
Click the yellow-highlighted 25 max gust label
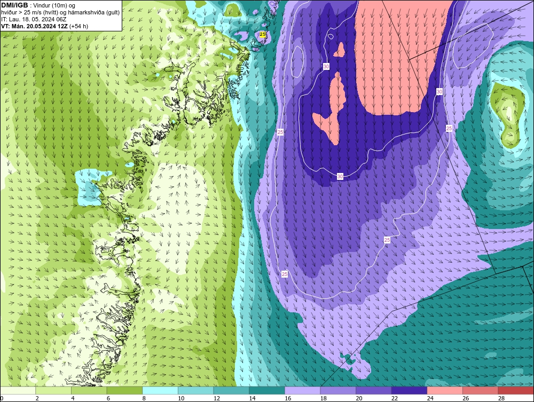tap(263, 34)
